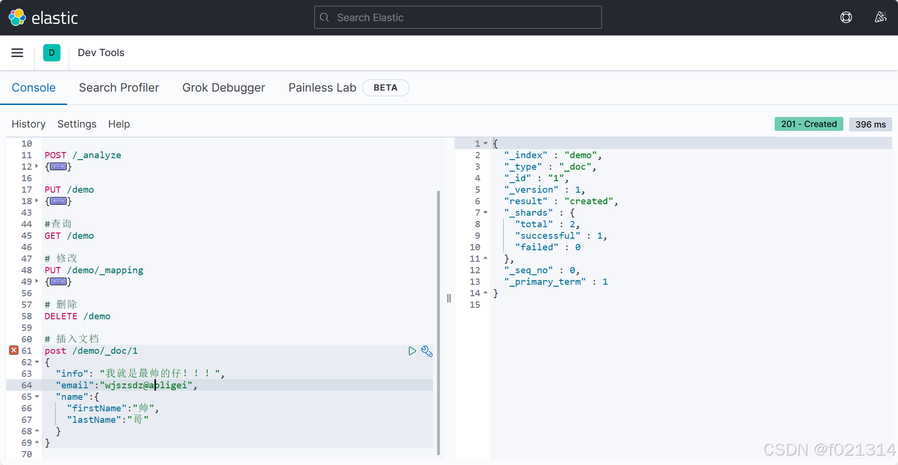Expand fold arrow at editor line 18

[36, 201]
